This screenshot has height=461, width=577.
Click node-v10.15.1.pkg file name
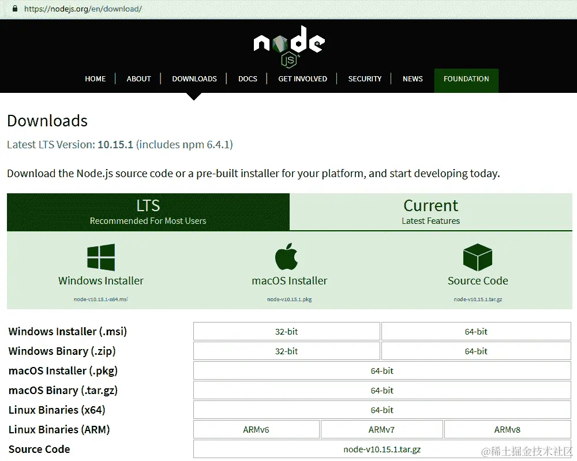[289, 299]
